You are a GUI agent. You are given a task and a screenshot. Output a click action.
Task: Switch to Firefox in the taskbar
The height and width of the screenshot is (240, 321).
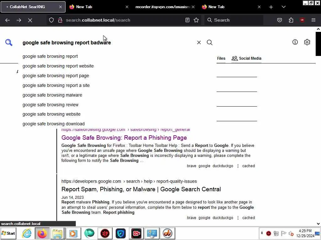(x=42, y=233)
